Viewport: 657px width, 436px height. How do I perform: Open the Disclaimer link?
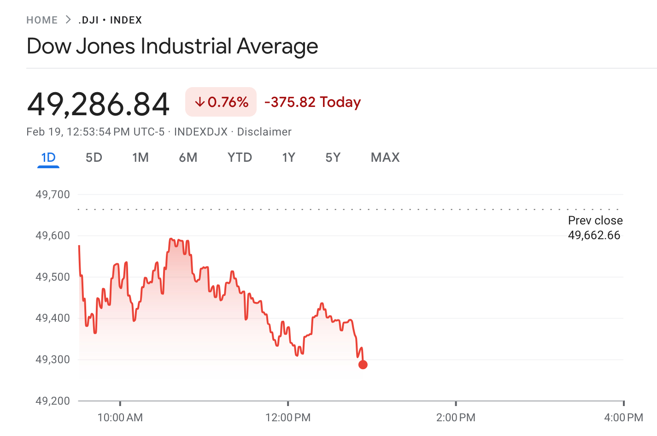(264, 132)
